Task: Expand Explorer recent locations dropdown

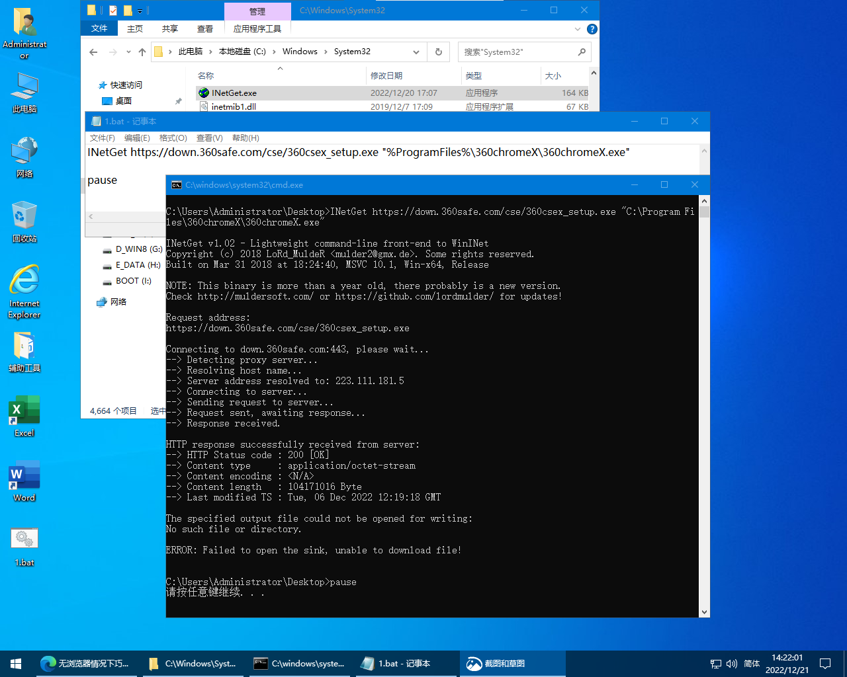Action: click(x=128, y=52)
